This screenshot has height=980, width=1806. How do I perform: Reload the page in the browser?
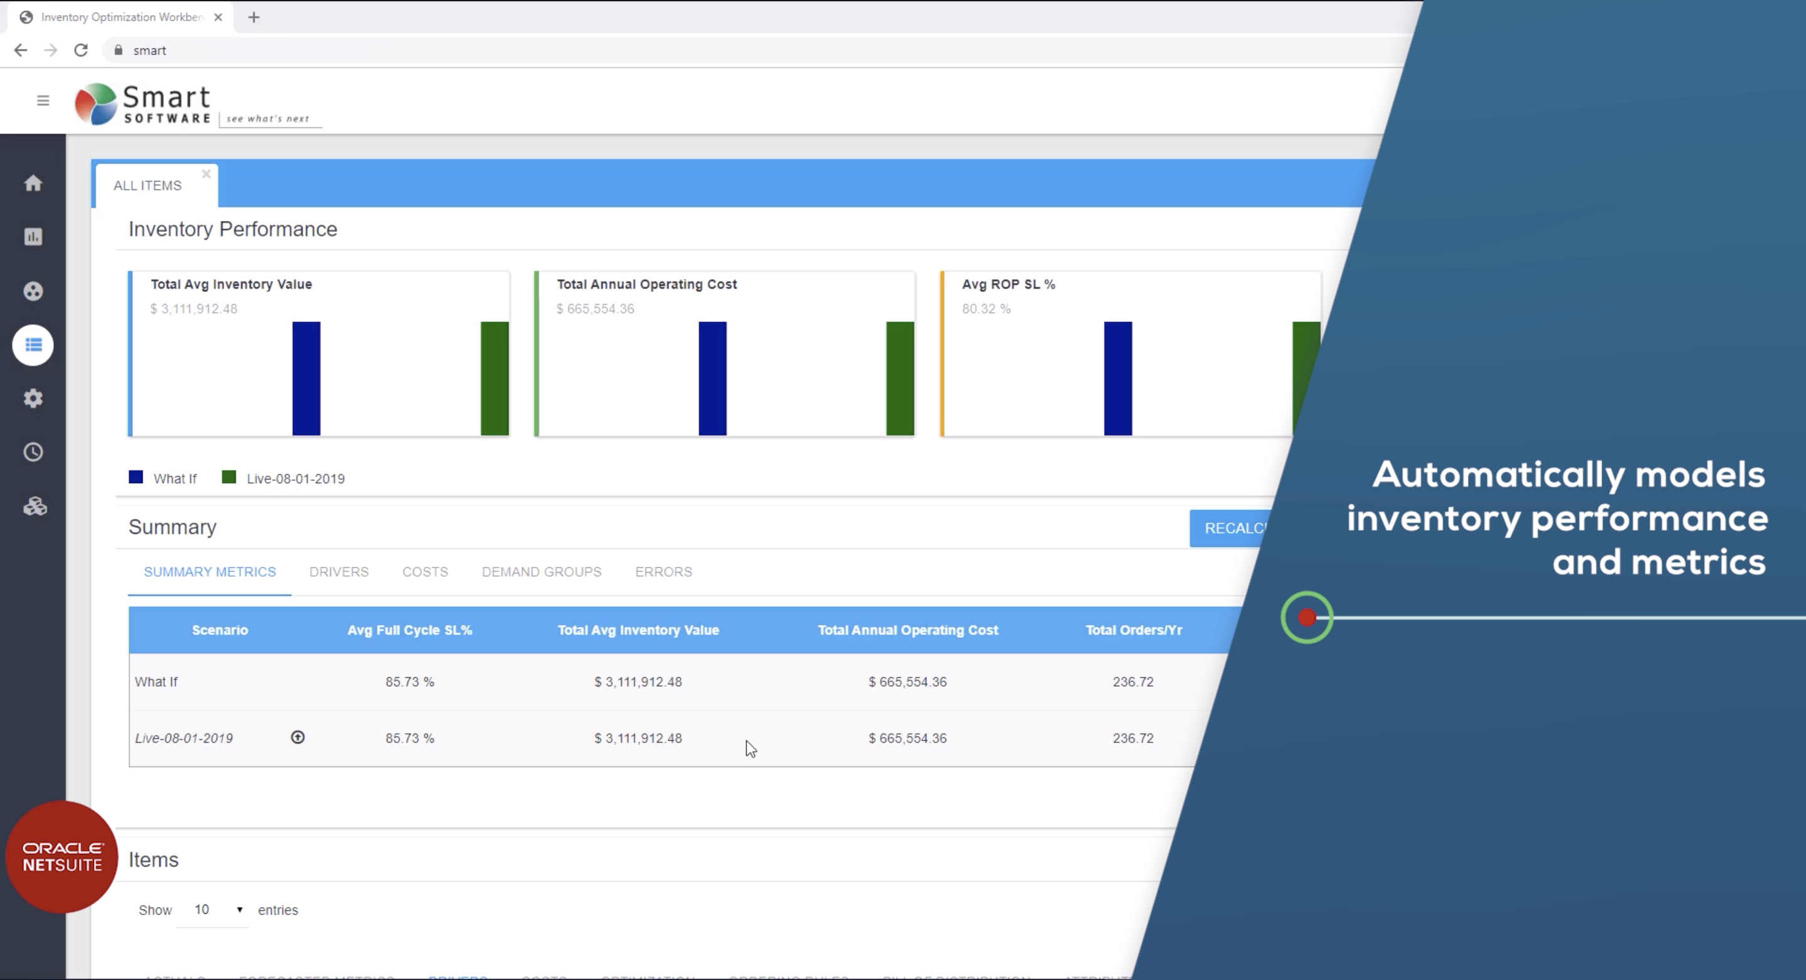pos(81,50)
